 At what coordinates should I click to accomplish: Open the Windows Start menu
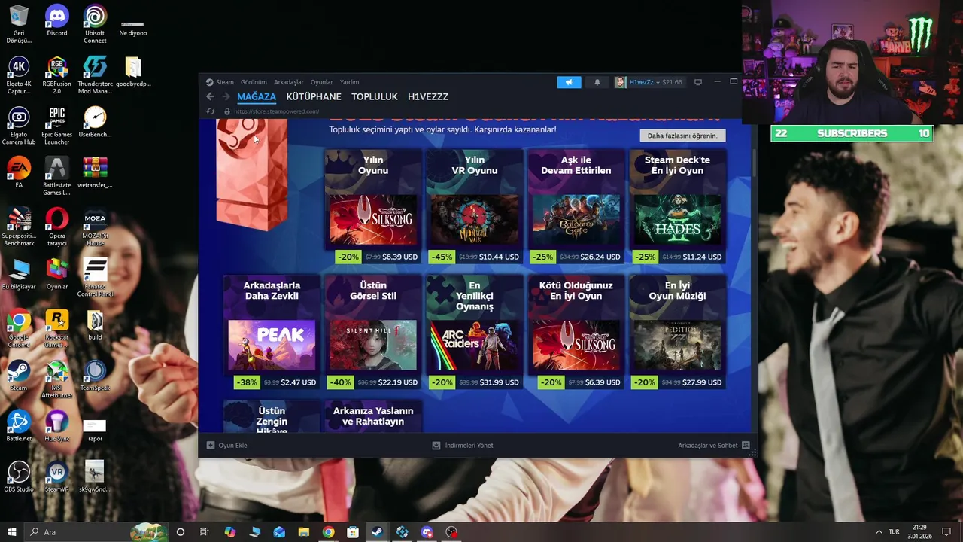[11, 532]
